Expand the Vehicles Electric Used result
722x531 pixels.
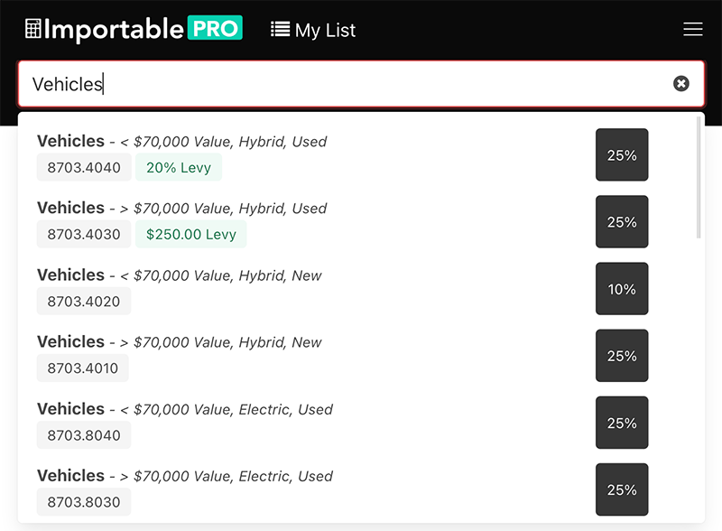click(185, 408)
